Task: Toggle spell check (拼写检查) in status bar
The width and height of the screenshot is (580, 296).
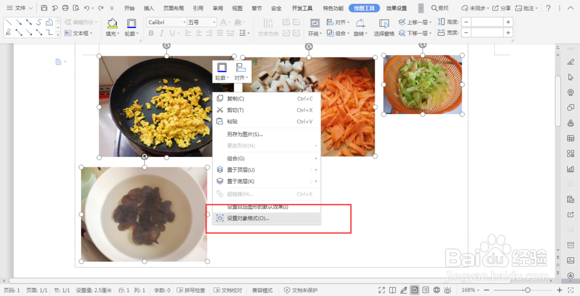Action: [x=191, y=290]
